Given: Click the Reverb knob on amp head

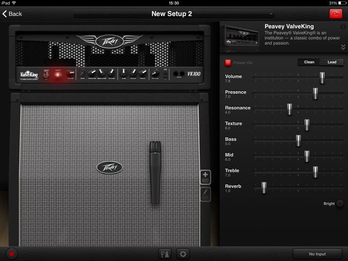Looking at the screenshot, I should [x=155, y=73].
